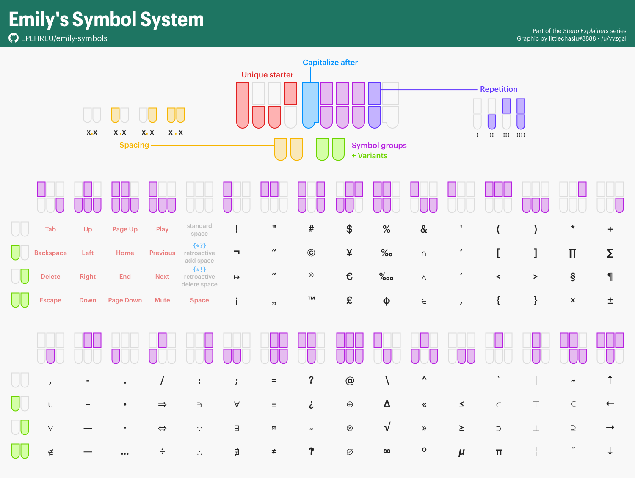Open the EPLHREU/emily-symbols repository link
This screenshot has width=635, height=478.
click(x=64, y=38)
